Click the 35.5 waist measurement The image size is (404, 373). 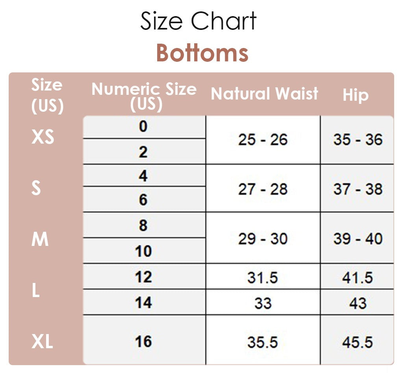[x=263, y=342]
